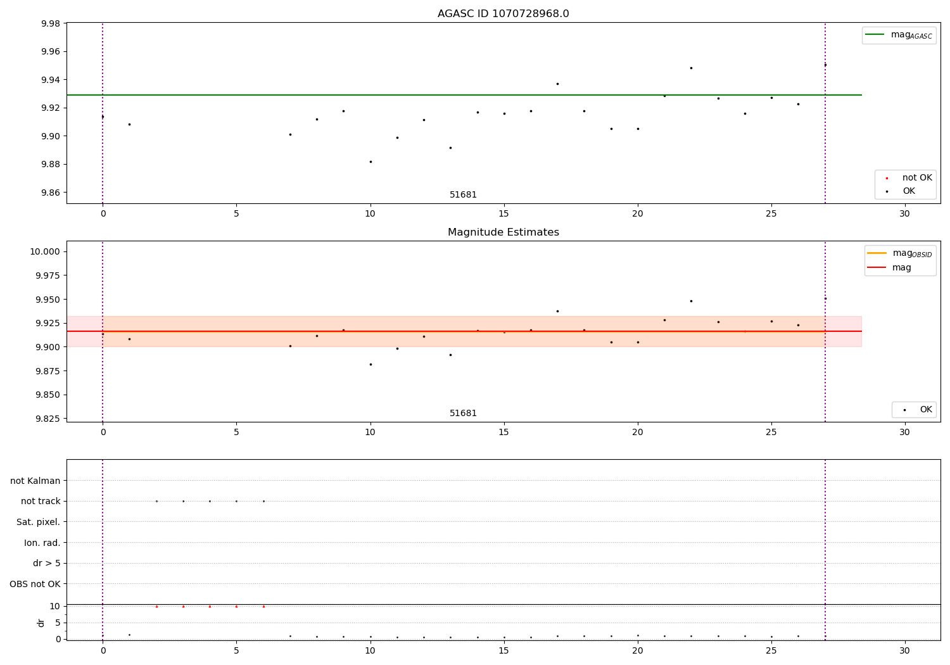Click the 'Ion. rad.' axis label
Viewport: 950px width, 665px height.
click(x=42, y=543)
